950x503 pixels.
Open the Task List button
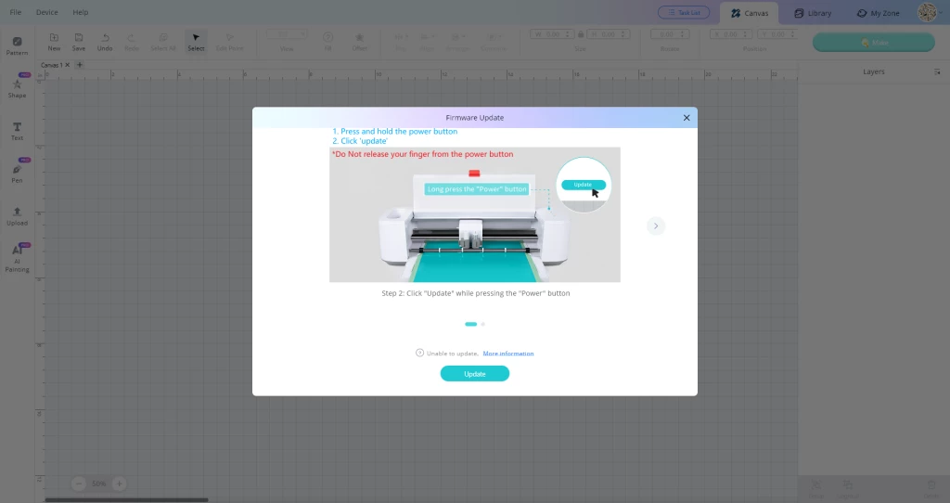point(684,12)
